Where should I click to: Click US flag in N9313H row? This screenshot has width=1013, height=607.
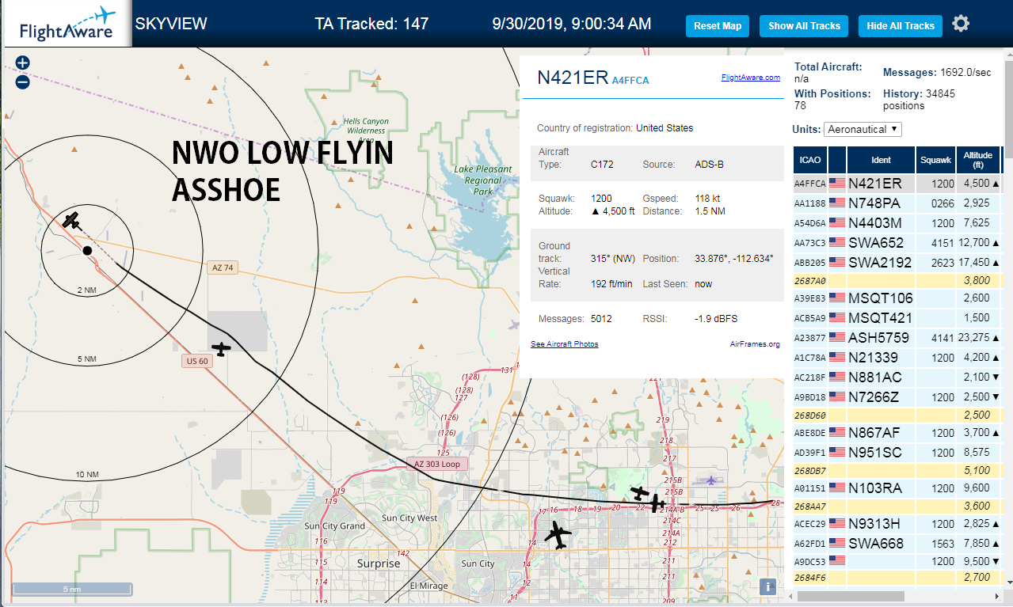pyautogui.click(x=837, y=523)
